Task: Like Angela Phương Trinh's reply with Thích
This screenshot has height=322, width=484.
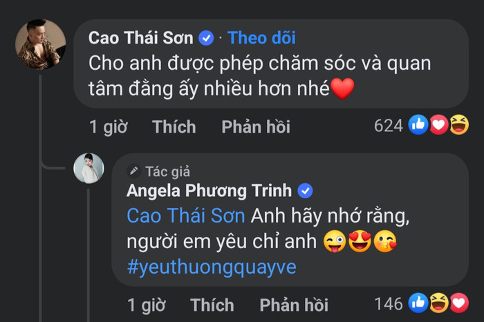Action: (x=212, y=305)
